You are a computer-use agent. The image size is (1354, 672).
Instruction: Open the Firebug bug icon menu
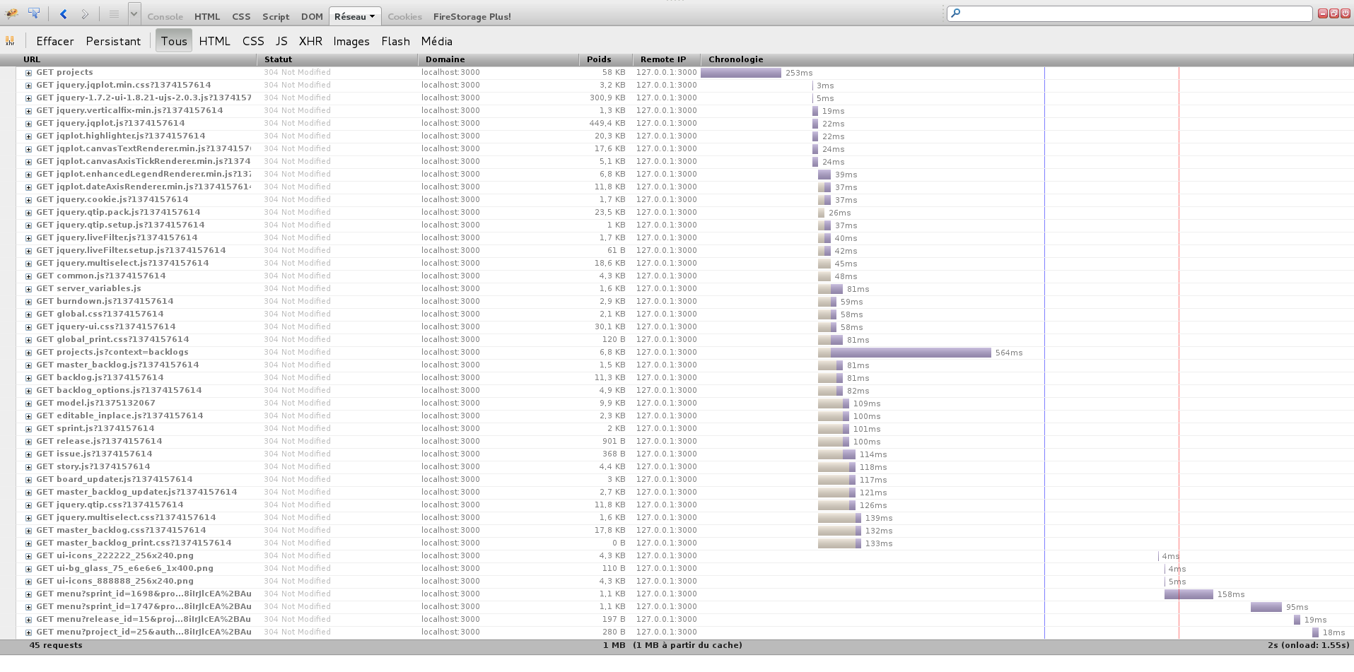click(12, 13)
